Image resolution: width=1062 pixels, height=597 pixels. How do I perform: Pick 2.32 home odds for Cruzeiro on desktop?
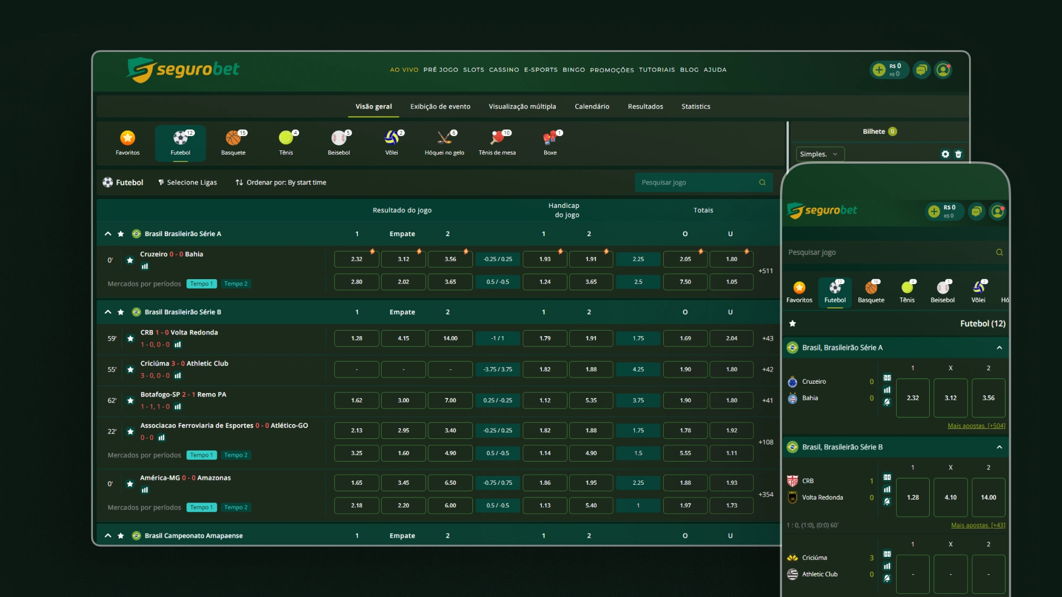(357, 259)
